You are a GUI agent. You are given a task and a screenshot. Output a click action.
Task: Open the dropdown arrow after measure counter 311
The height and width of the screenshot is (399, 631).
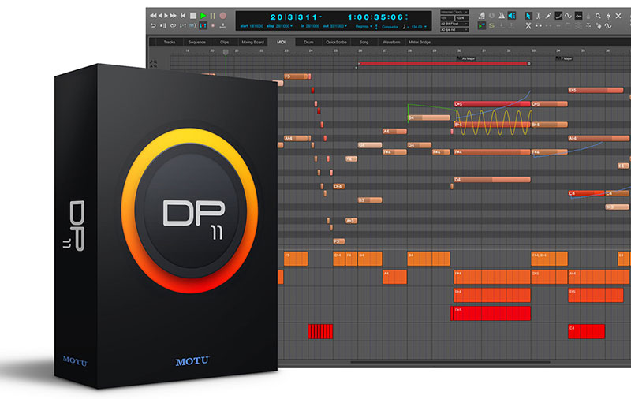click(321, 17)
